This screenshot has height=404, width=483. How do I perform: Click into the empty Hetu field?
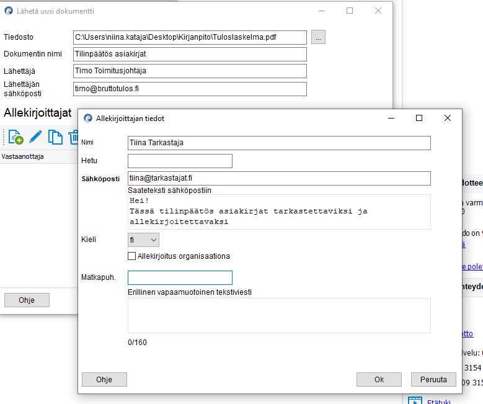click(x=180, y=161)
